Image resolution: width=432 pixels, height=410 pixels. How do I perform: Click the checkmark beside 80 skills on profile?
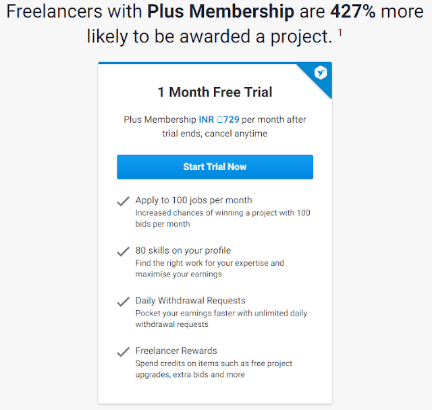(x=123, y=252)
